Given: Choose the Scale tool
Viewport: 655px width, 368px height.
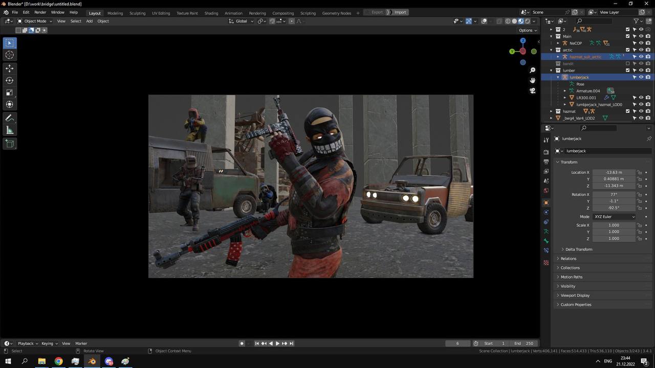Looking at the screenshot, I should 9,93.
